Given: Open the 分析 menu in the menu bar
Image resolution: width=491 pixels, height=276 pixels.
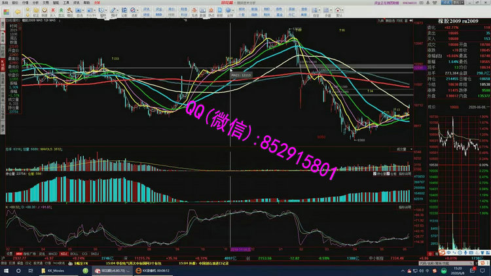Looking at the screenshot, I should click(35, 3).
